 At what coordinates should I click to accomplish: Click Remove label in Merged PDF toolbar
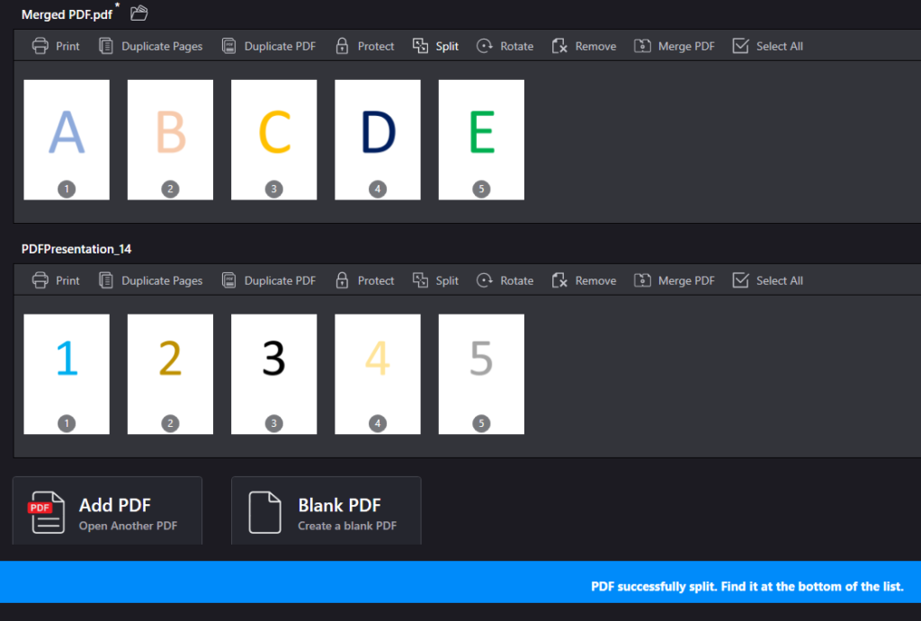pos(595,47)
